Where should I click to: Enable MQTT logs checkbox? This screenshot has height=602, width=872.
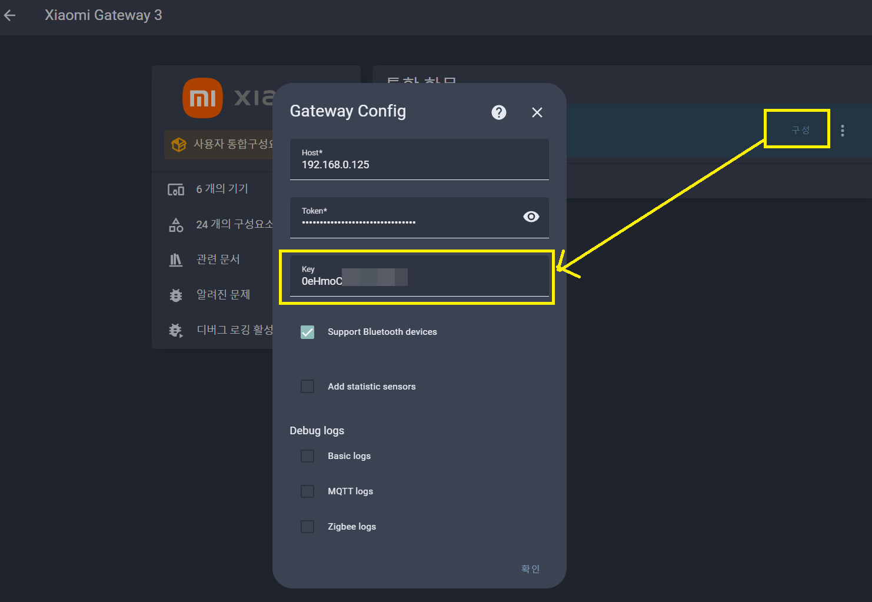click(308, 491)
